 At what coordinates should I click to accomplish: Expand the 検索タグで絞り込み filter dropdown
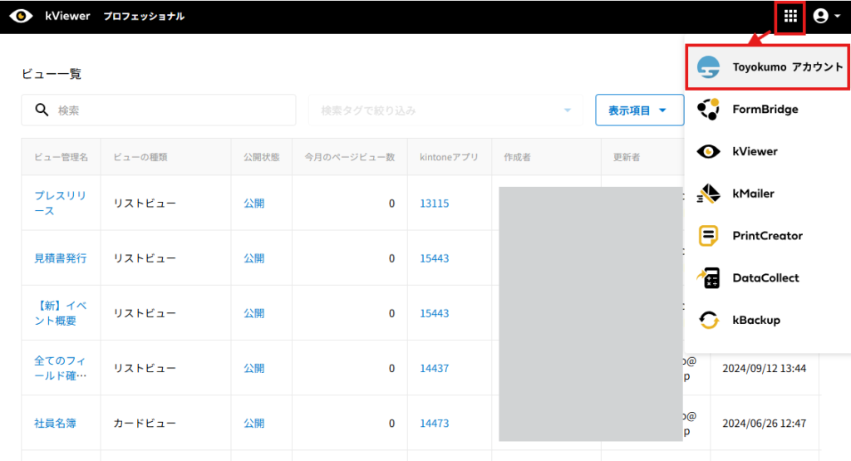pyautogui.click(x=568, y=110)
